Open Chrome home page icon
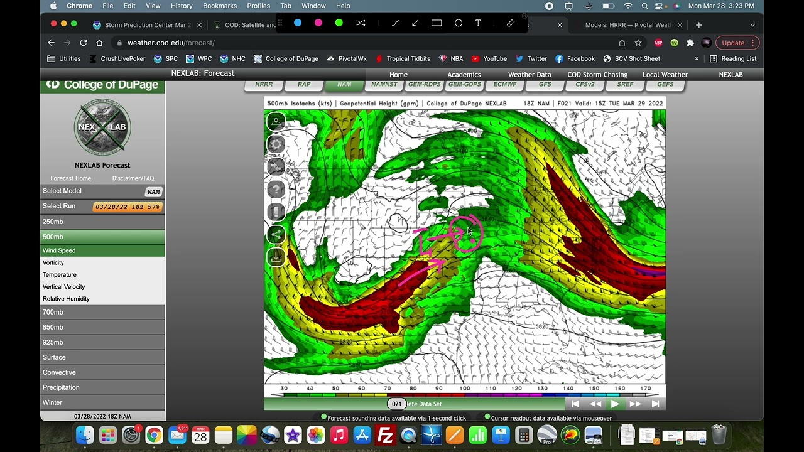This screenshot has height=452, width=804. [x=99, y=43]
